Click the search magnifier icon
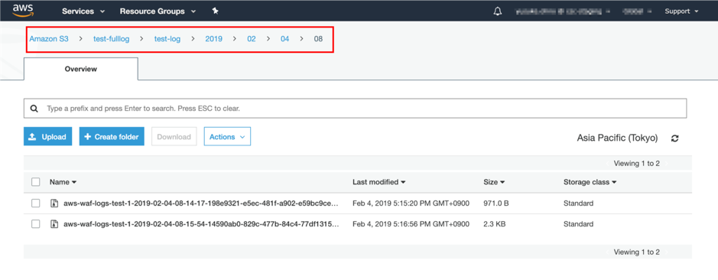Image resolution: width=718 pixels, height=280 pixels. click(x=34, y=109)
